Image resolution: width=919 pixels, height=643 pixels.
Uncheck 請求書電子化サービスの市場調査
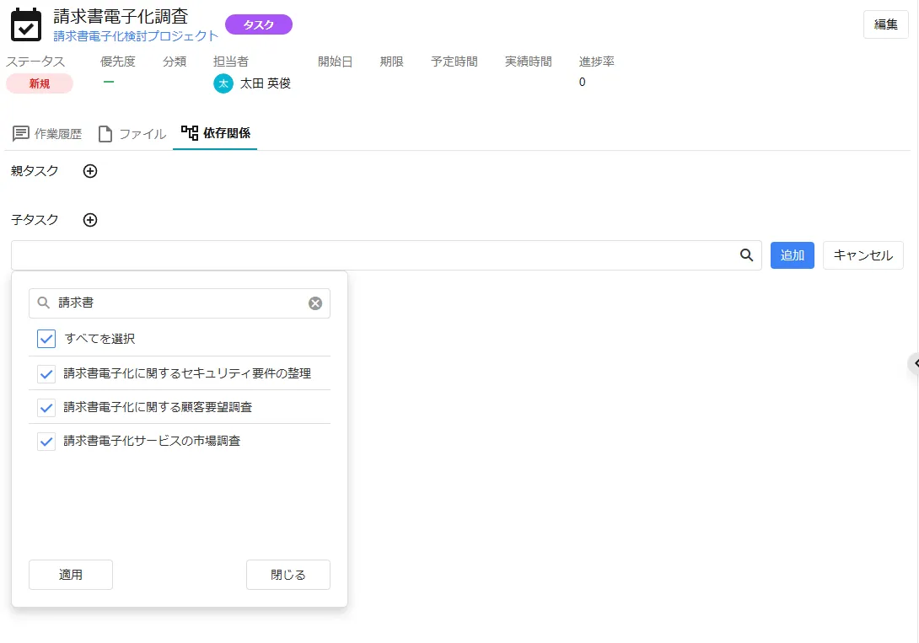point(46,441)
